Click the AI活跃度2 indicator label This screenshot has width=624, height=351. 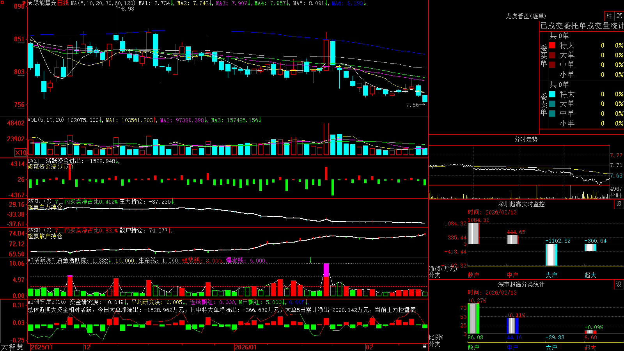(41, 260)
